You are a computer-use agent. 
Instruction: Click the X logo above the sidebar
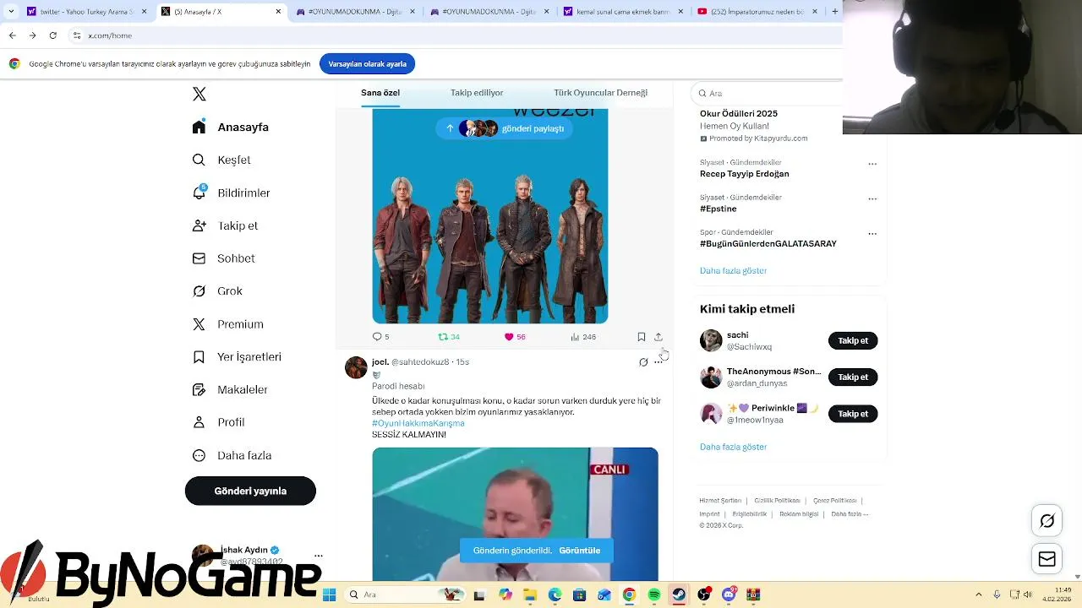pos(199,94)
